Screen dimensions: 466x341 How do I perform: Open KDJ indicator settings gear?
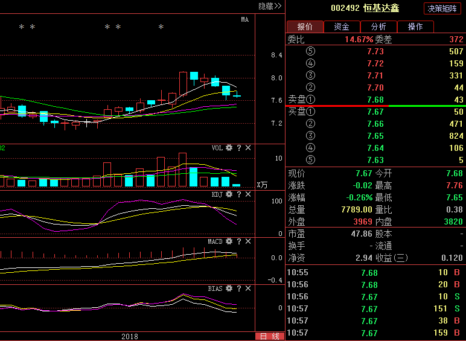(x=229, y=194)
